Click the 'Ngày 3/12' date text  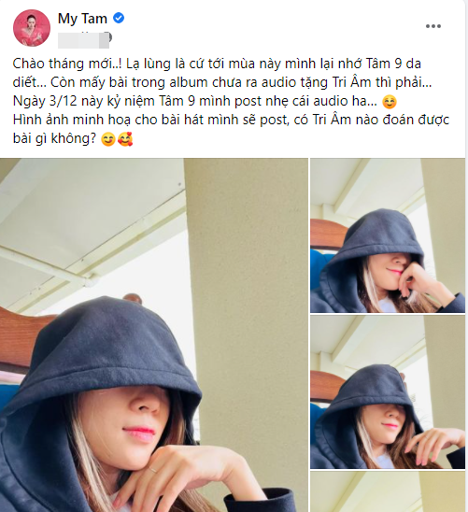45,102
